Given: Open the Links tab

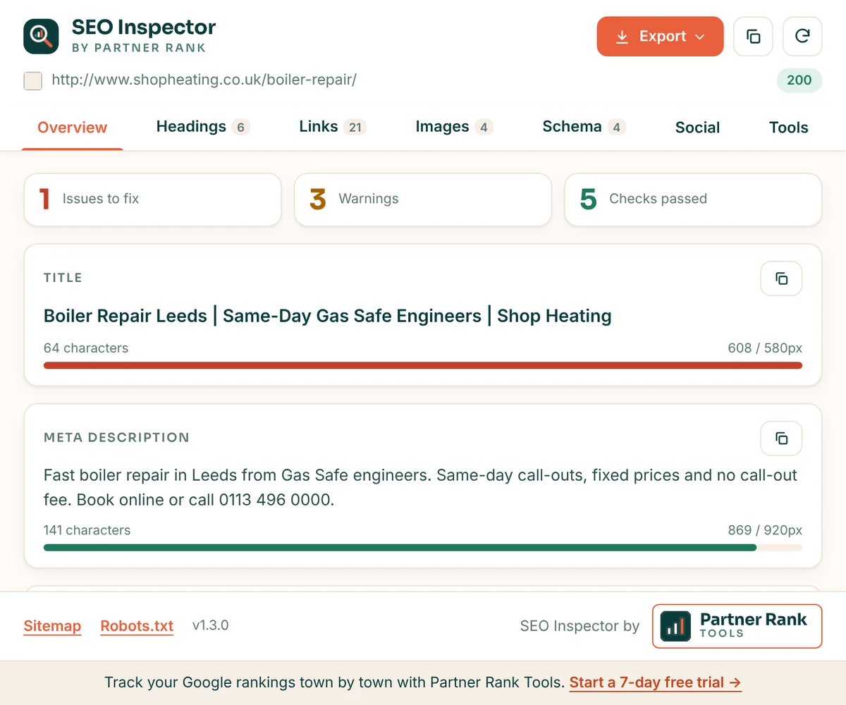Looking at the screenshot, I should click(x=333, y=128).
